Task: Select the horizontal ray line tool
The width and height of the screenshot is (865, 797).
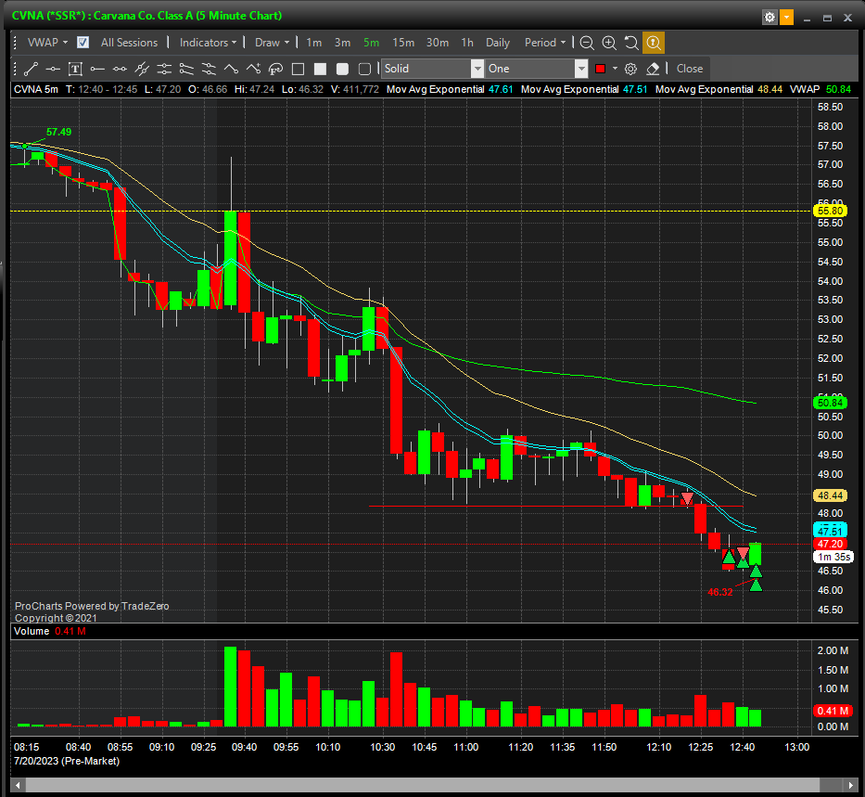Action: (97, 69)
